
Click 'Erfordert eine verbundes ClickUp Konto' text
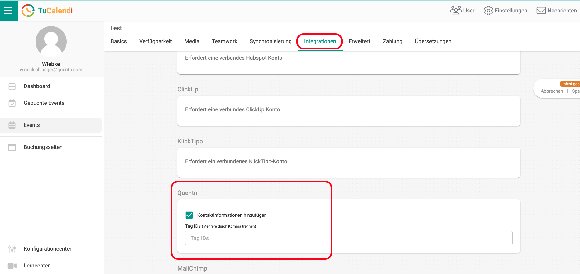point(232,109)
